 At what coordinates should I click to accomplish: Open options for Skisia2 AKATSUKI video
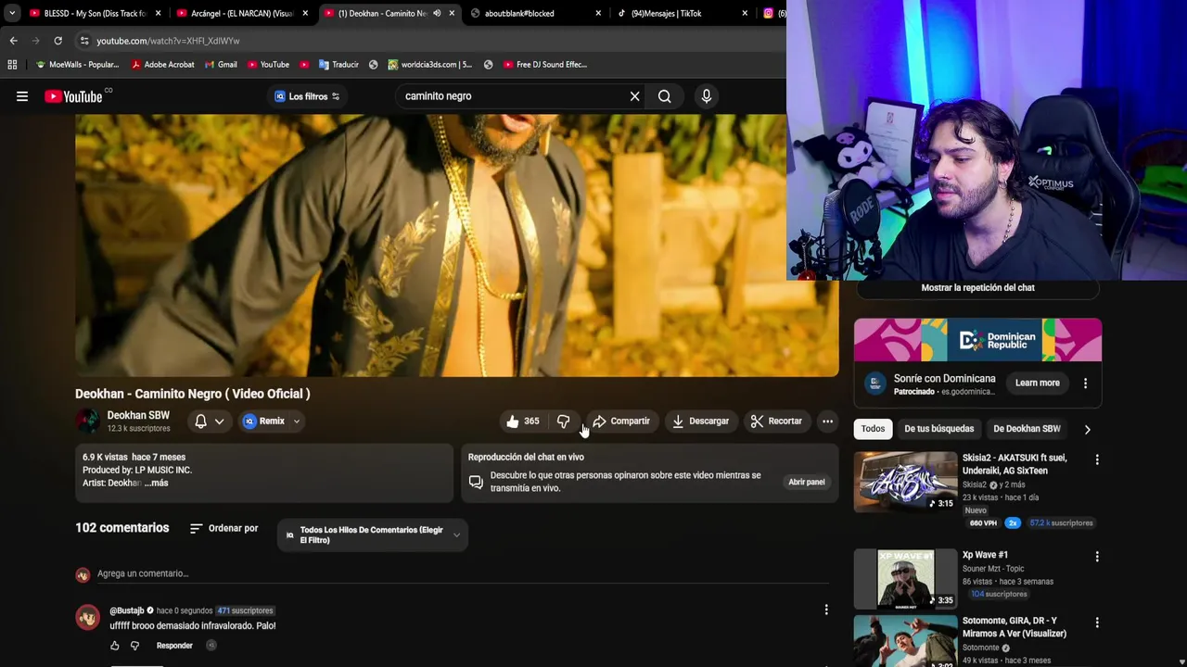coord(1097,459)
